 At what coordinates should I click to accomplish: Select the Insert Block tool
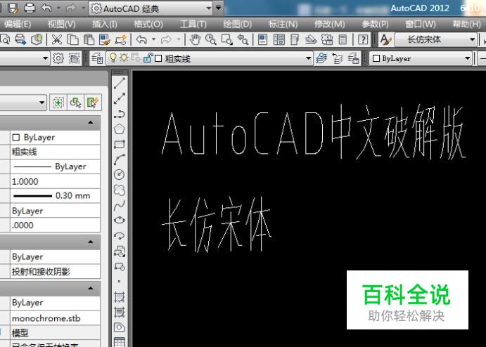click(x=120, y=251)
